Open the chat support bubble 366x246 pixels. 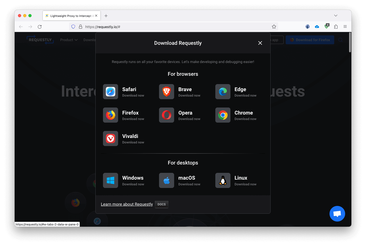(337, 214)
